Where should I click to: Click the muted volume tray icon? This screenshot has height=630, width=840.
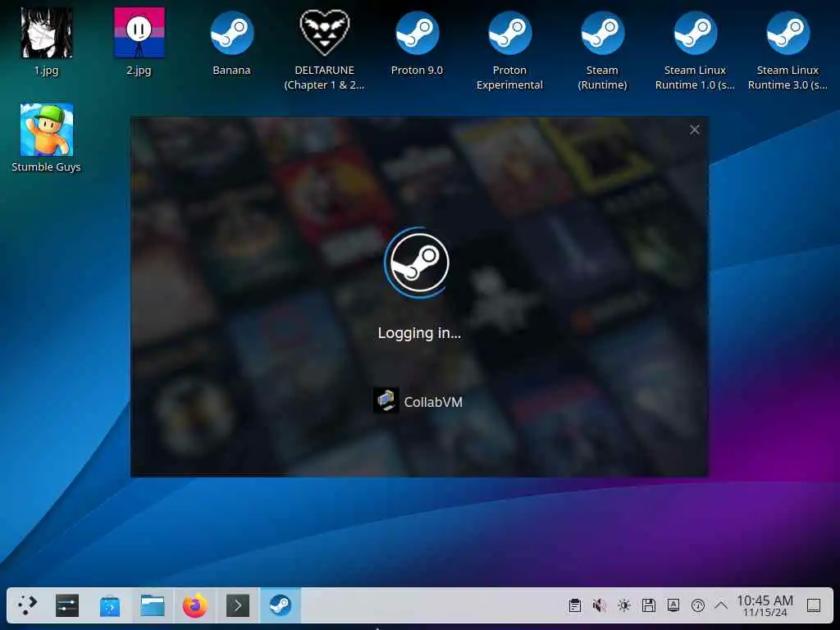click(x=600, y=605)
